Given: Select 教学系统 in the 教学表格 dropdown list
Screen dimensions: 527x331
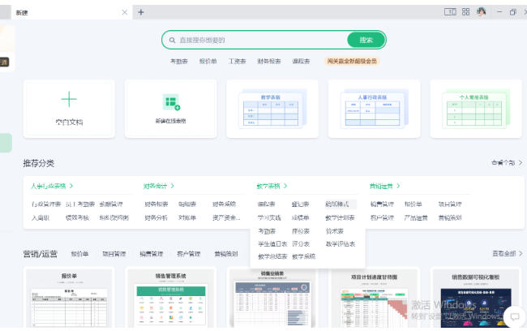Looking at the screenshot, I should point(303,256).
